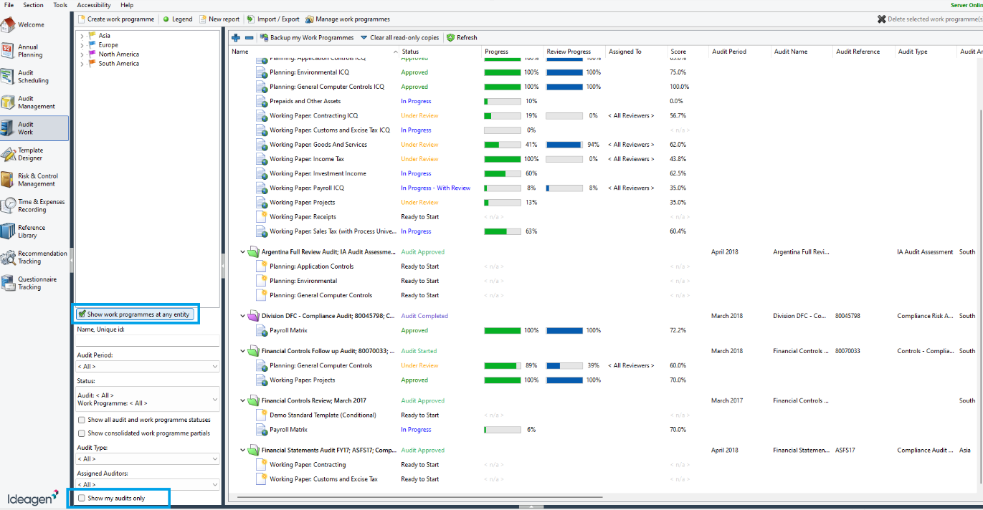Open the Accessibility menu
The image size is (983, 510).
click(94, 5)
